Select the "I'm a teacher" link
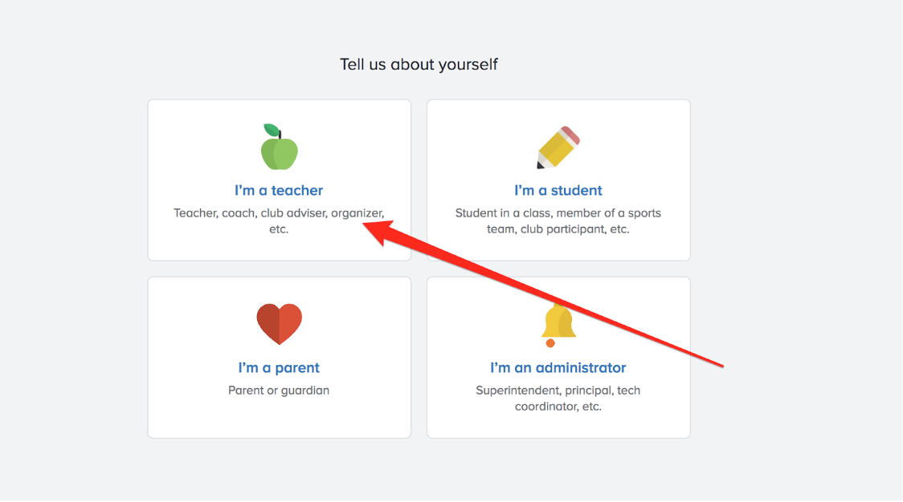Viewport: 903px width, 502px height. (279, 191)
